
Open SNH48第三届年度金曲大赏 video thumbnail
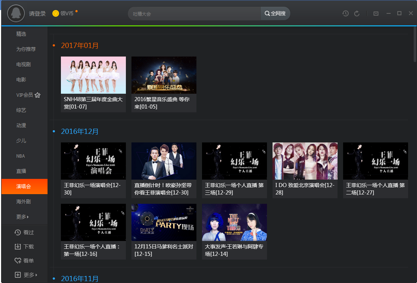pyautogui.click(x=93, y=75)
